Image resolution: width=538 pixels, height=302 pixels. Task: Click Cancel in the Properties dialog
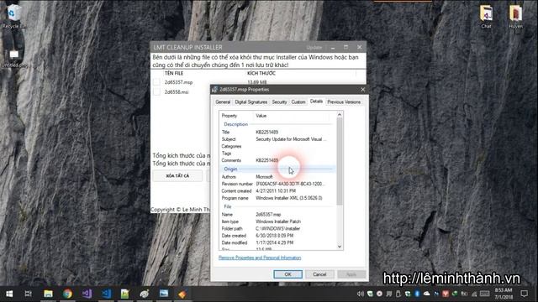click(x=319, y=274)
